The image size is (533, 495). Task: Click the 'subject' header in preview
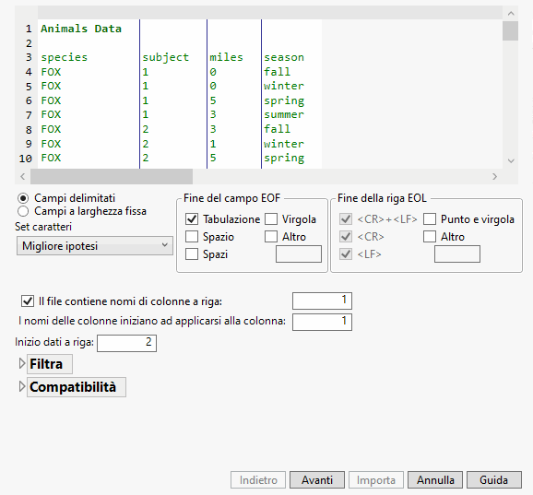(x=166, y=57)
